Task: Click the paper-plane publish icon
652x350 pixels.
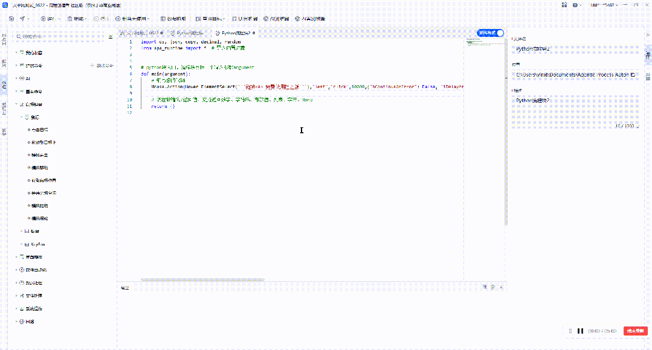Action: click(x=22, y=19)
